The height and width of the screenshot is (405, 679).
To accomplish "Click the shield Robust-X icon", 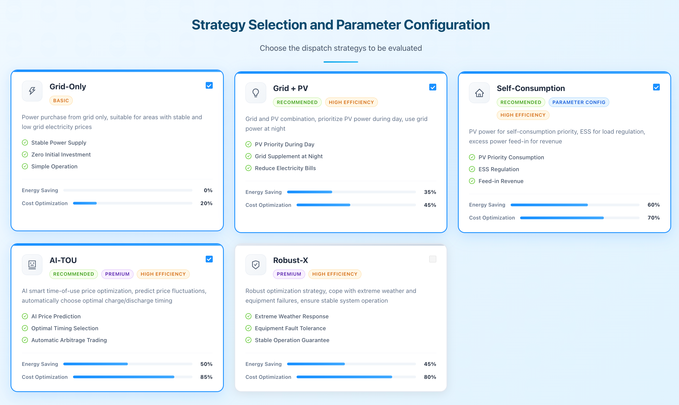I will (256, 264).
